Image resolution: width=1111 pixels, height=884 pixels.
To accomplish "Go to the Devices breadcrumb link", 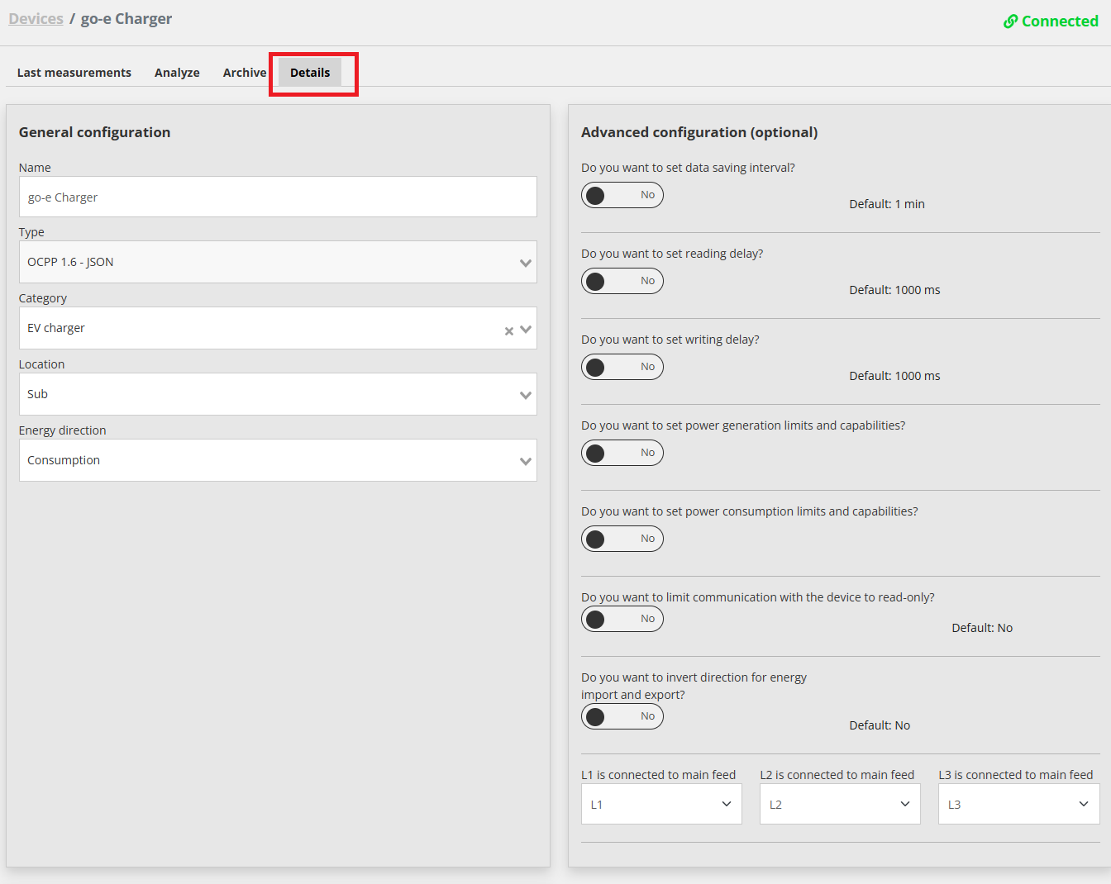I will pyautogui.click(x=36, y=19).
